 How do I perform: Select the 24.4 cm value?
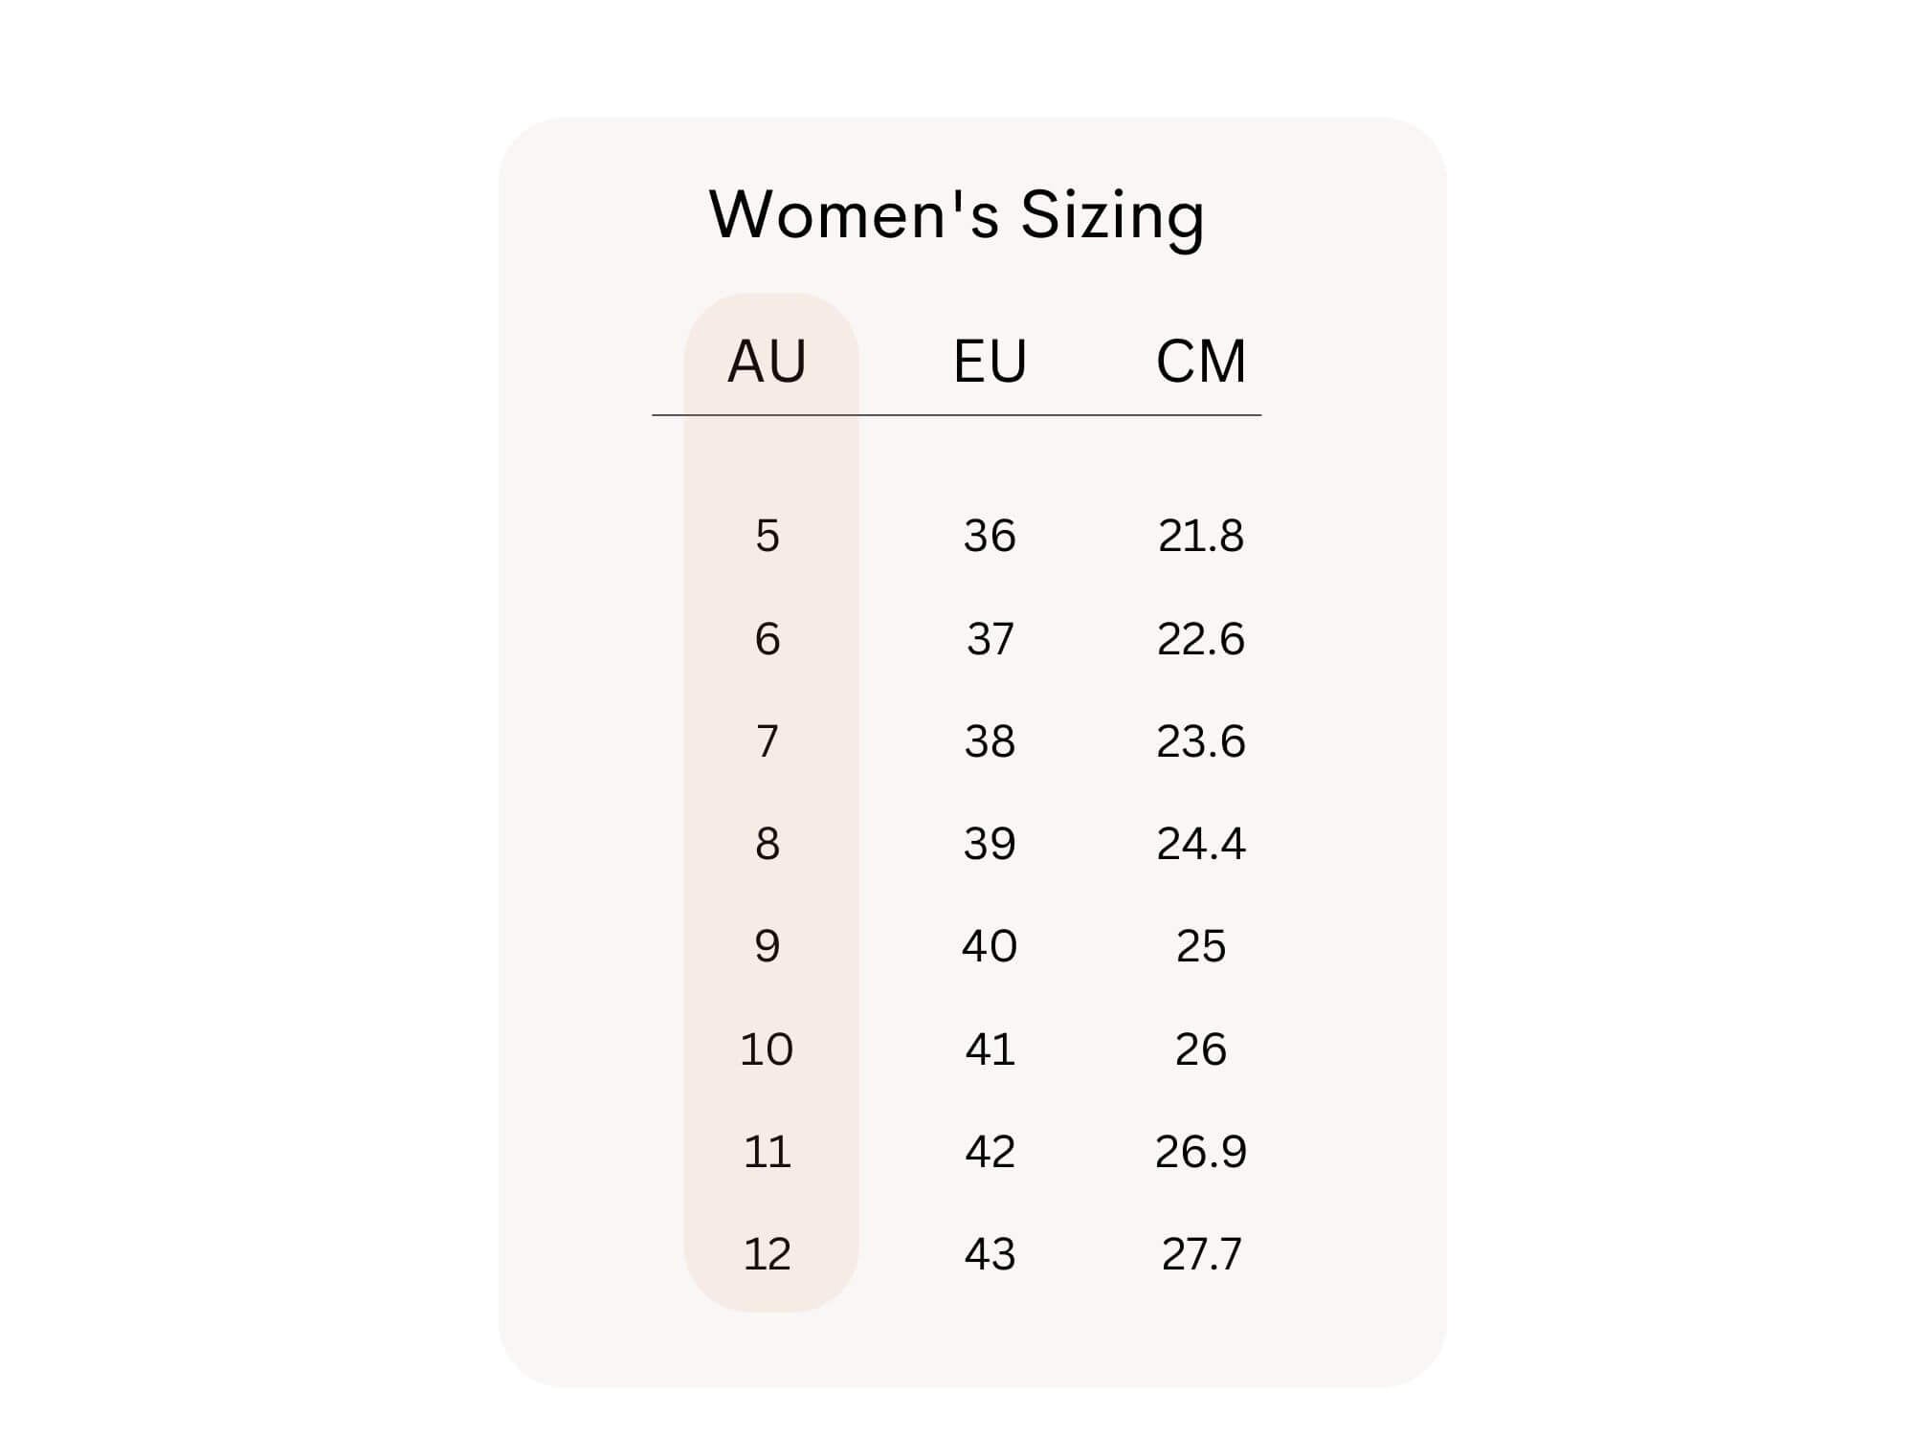(x=1201, y=844)
